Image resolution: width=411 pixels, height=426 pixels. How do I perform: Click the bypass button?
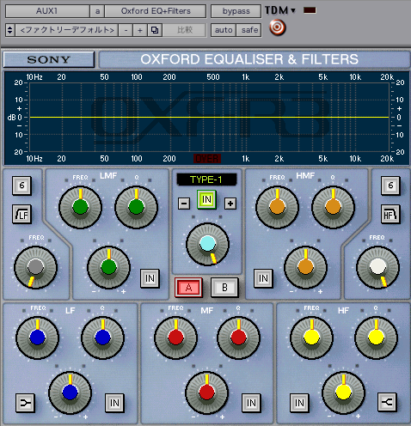pyautogui.click(x=236, y=11)
